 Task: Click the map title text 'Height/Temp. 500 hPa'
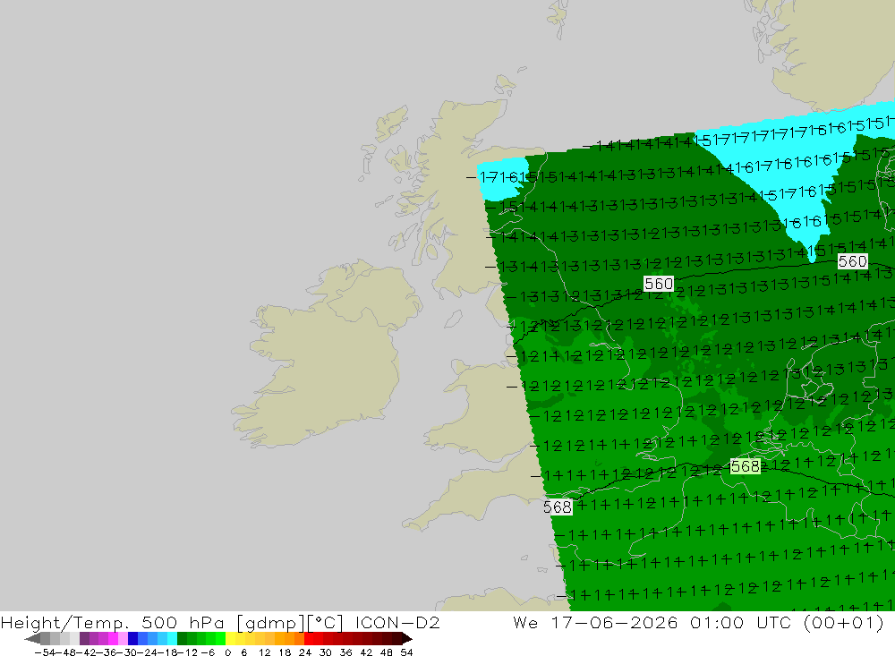pos(113,622)
